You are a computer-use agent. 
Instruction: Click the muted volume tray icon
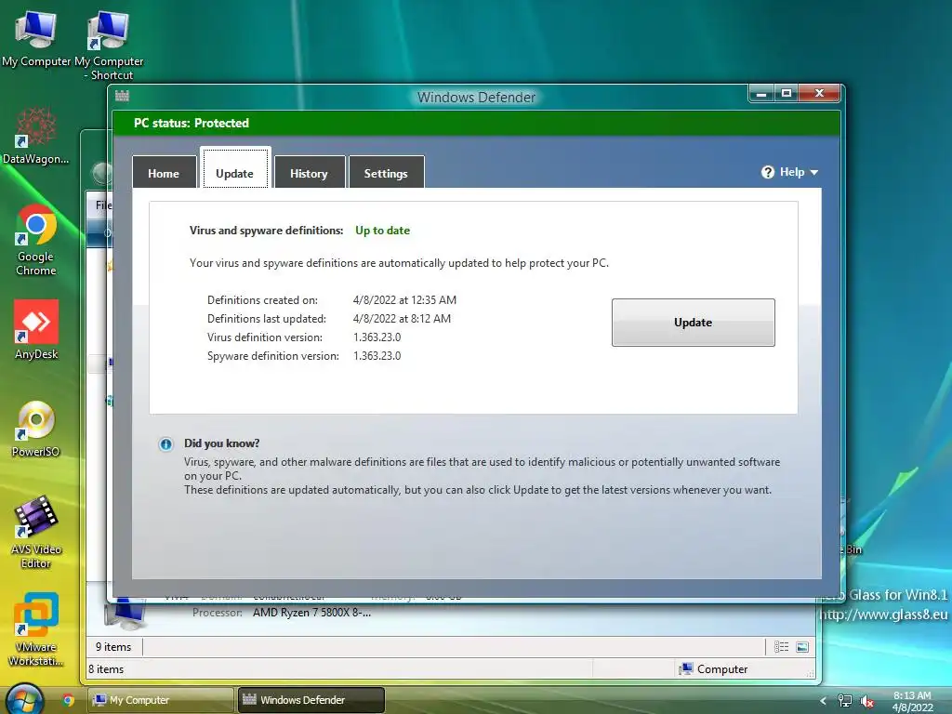(x=867, y=701)
